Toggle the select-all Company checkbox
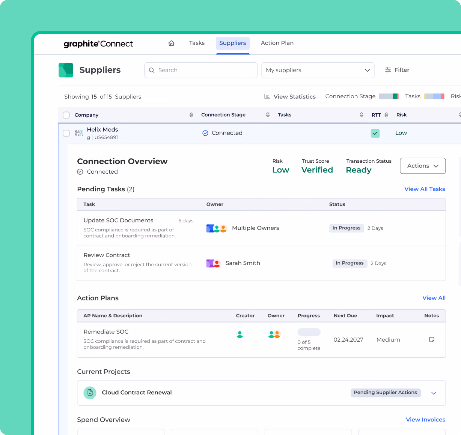The image size is (461, 435). [66, 115]
